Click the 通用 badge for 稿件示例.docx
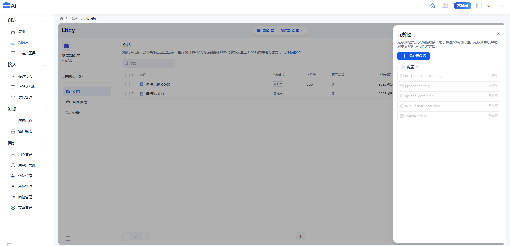The image size is (510, 246). click(278, 84)
